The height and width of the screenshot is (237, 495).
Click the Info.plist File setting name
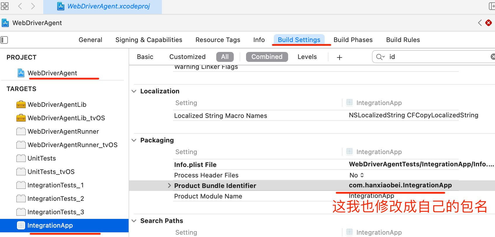pos(195,165)
